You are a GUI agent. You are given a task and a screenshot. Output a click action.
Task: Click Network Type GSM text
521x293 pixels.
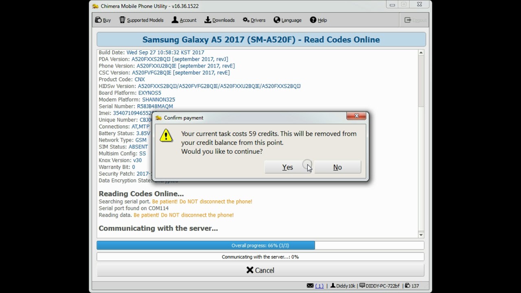coord(123,140)
